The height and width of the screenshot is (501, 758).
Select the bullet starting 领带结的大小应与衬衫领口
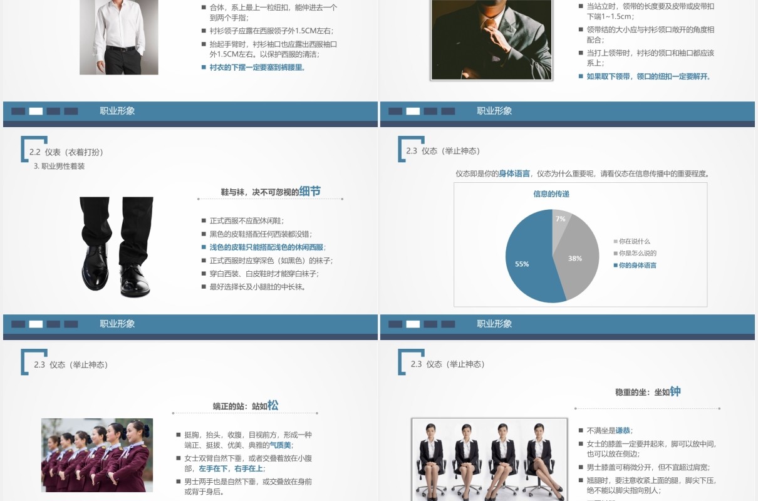646,34
